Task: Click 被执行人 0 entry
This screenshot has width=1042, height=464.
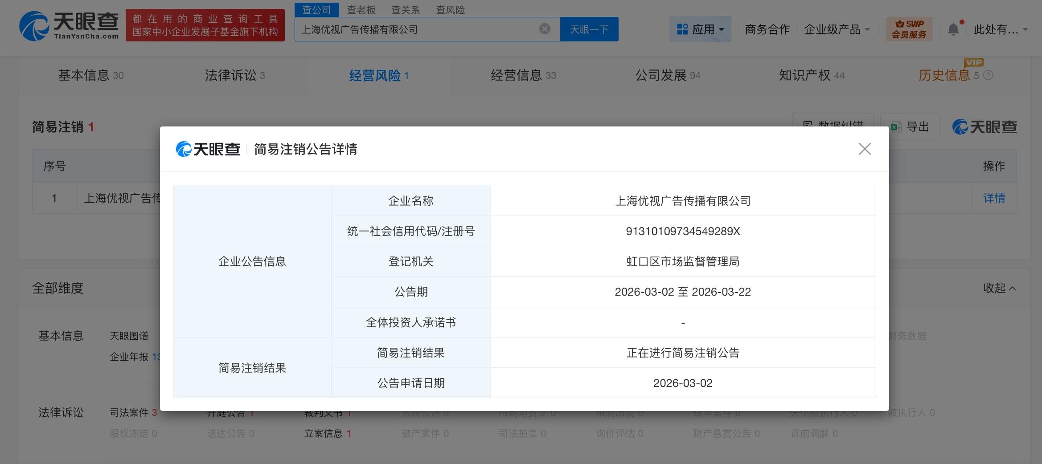Action: pos(911,413)
